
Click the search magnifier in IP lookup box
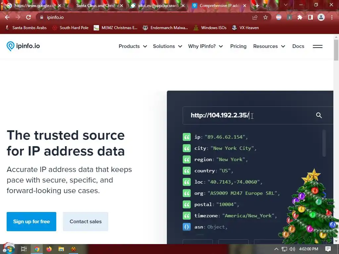[319, 115]
